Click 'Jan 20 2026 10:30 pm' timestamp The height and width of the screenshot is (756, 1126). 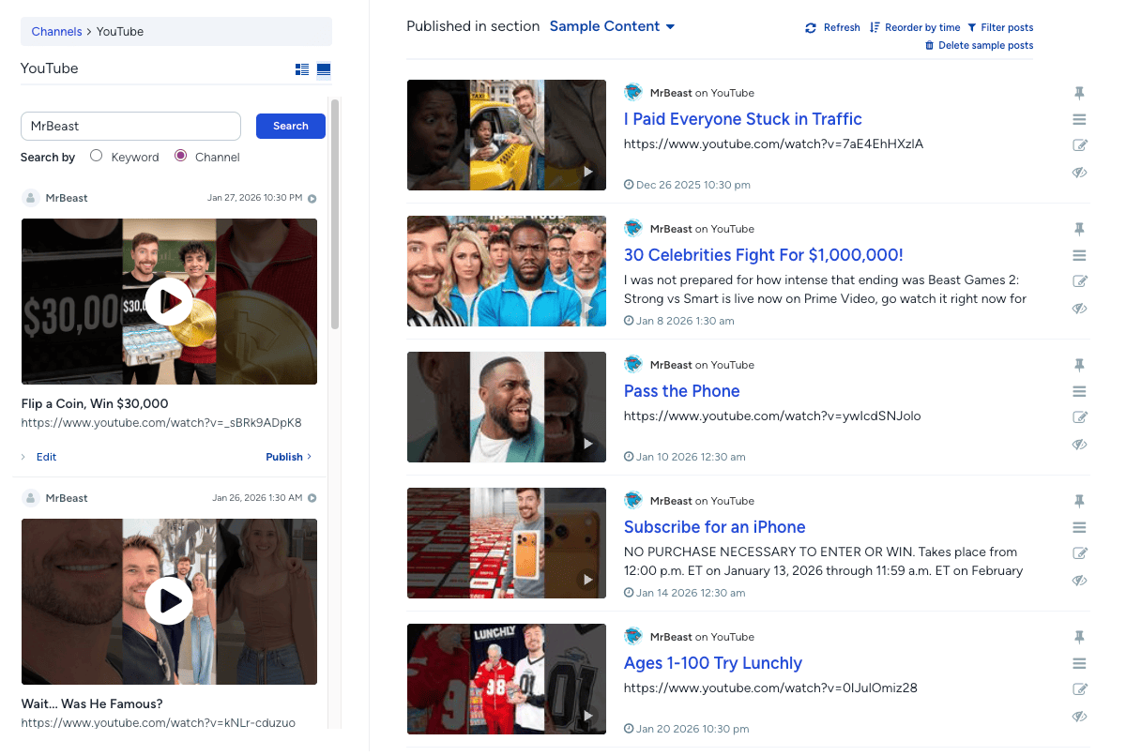coord(692,729)
